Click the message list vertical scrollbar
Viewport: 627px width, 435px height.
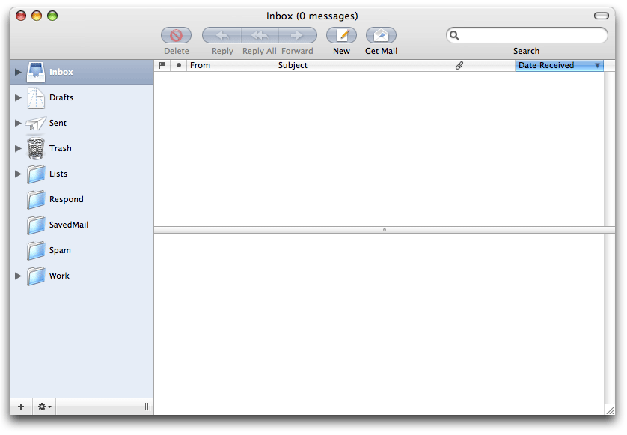pyautogui.click(x=609, y=149)
